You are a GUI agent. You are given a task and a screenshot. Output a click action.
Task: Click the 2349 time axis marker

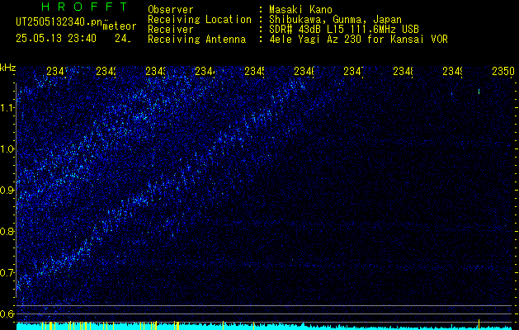click(452, 71)
